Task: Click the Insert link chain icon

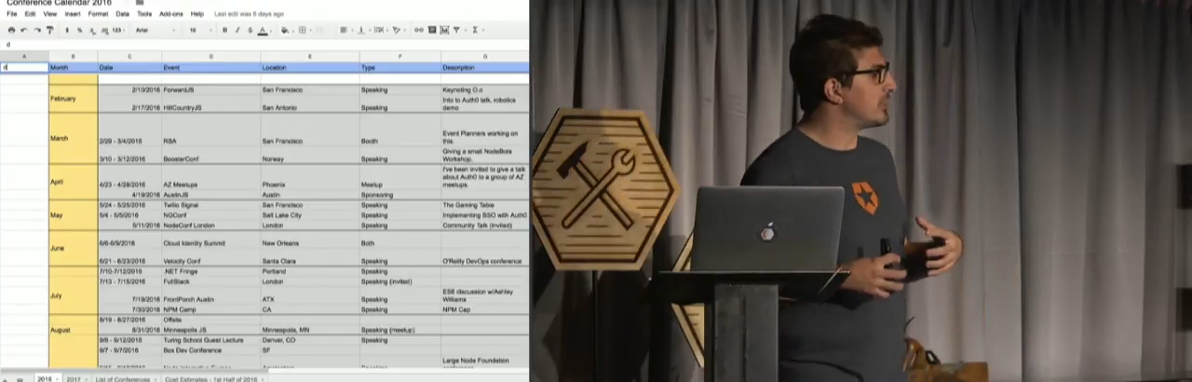Action: (418, 31)
